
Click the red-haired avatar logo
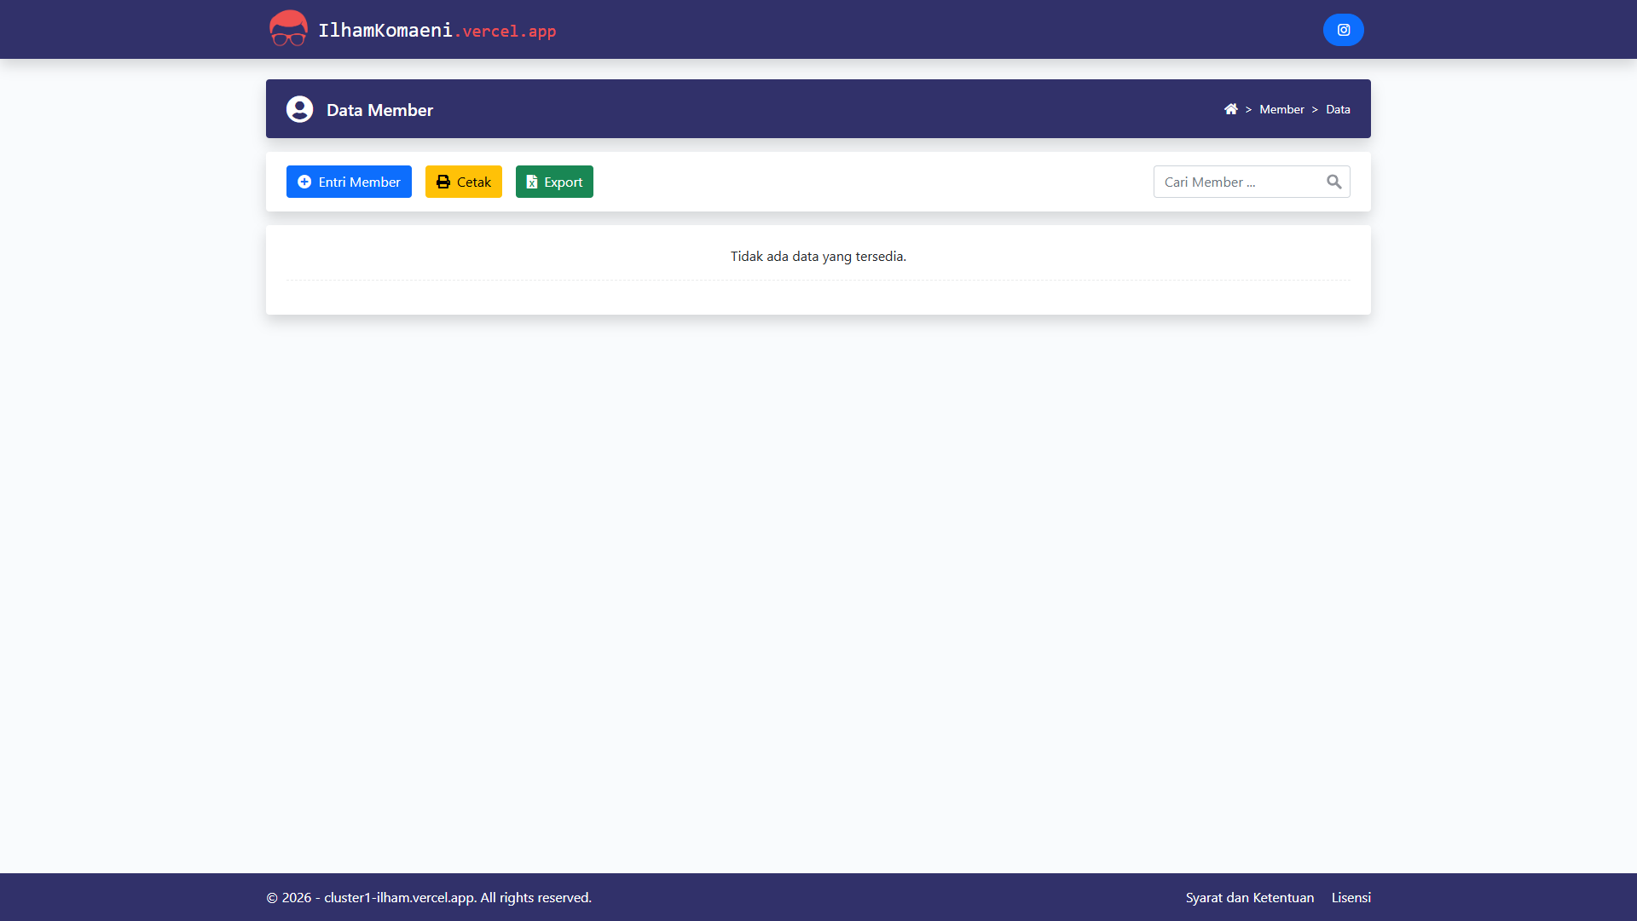[x=288, y=29]
